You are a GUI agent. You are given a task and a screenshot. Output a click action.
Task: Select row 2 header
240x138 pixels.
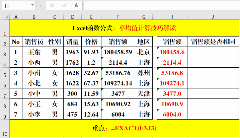tap(5, 42)
